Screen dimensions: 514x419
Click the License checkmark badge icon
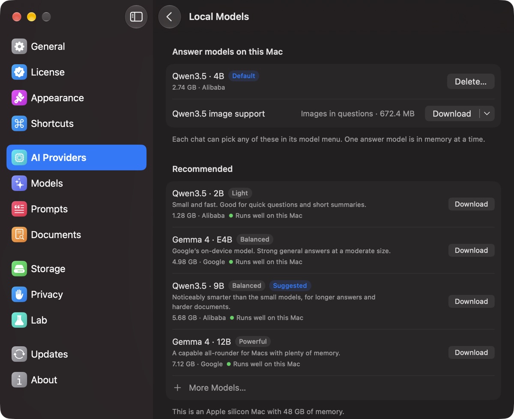click(19, 72)
